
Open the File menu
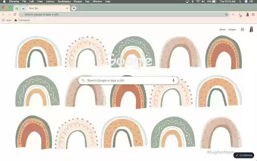pyautogui.click(x=24, y=2)
